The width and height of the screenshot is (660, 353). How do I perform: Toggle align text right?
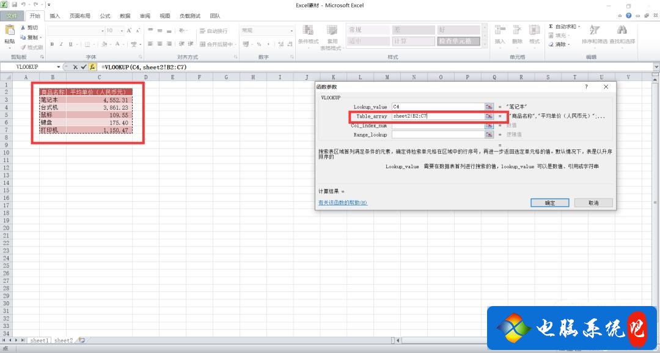click(169, 44)
